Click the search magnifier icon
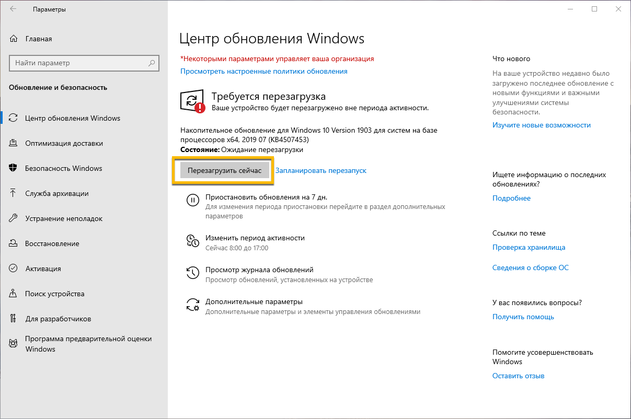Viewport: 631px width, 419px height. tap(152, 63)
